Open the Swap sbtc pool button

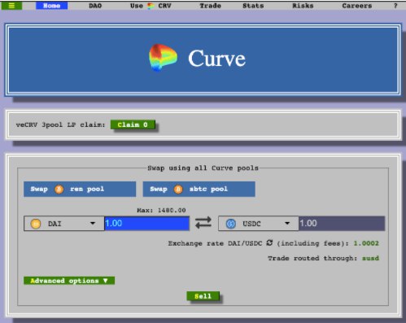[x=199, y=189]
